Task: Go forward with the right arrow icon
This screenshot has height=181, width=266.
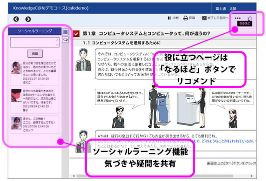Action: pyautogui.click(x=28, y=19)
